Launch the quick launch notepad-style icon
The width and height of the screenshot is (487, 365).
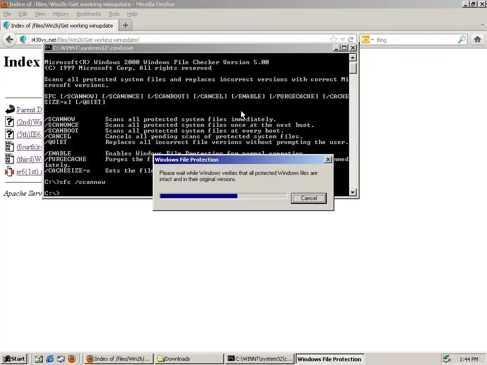[39, 359]
